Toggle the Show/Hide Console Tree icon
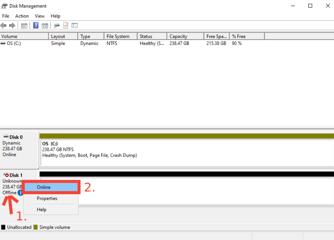The height and width of the screenshot is (240, 334). tap(24, 26)
